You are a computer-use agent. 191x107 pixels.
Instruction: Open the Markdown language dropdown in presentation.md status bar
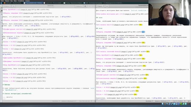pos(149,101)
